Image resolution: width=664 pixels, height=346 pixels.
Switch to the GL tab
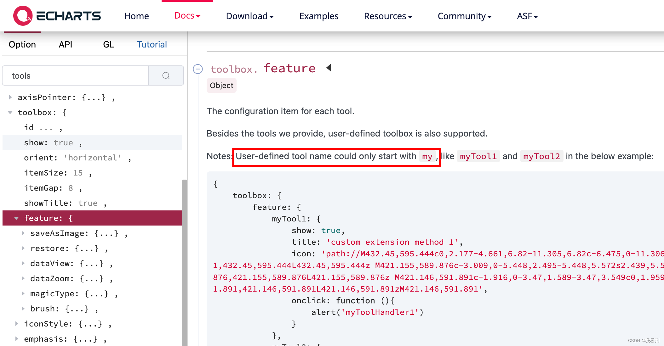[x=108, y=44]
